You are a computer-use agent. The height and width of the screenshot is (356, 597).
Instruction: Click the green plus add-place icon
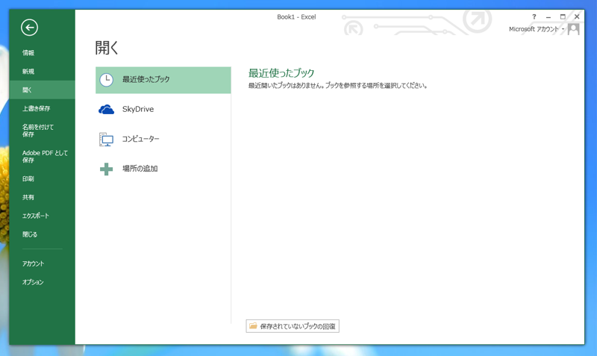[x=106, y=169]
